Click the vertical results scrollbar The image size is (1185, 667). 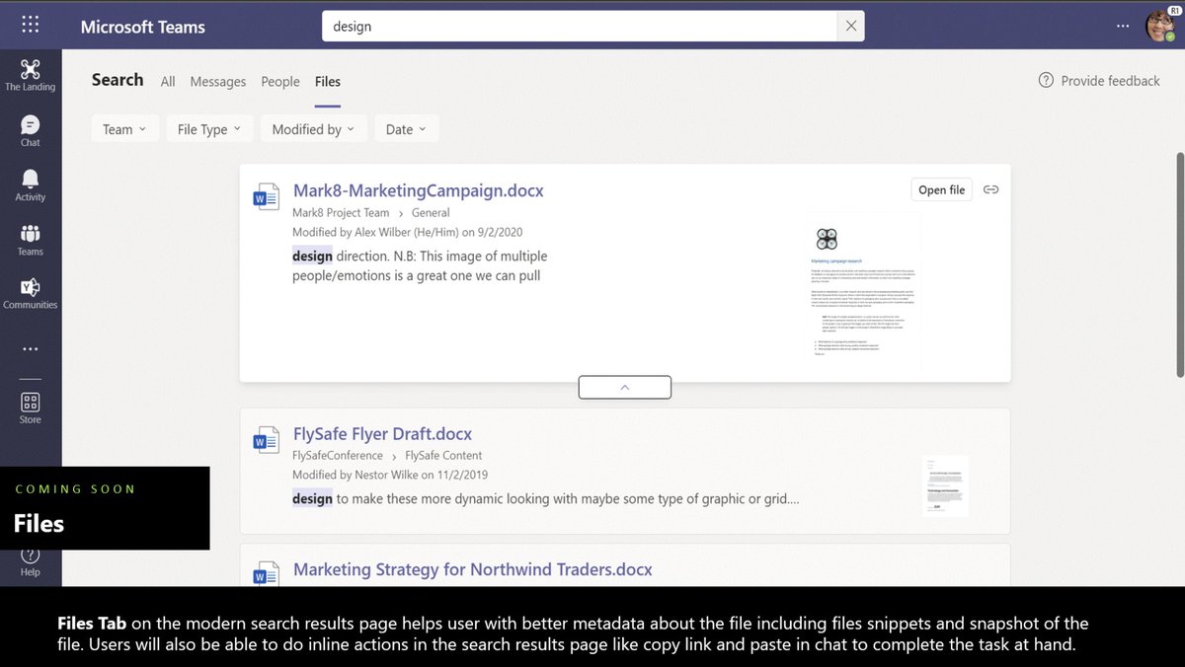[1180, 264]
